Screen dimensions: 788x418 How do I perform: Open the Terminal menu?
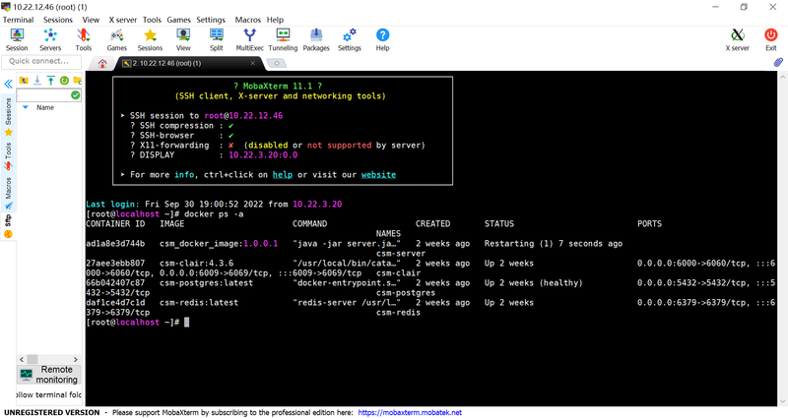click(x=18, y=20)
